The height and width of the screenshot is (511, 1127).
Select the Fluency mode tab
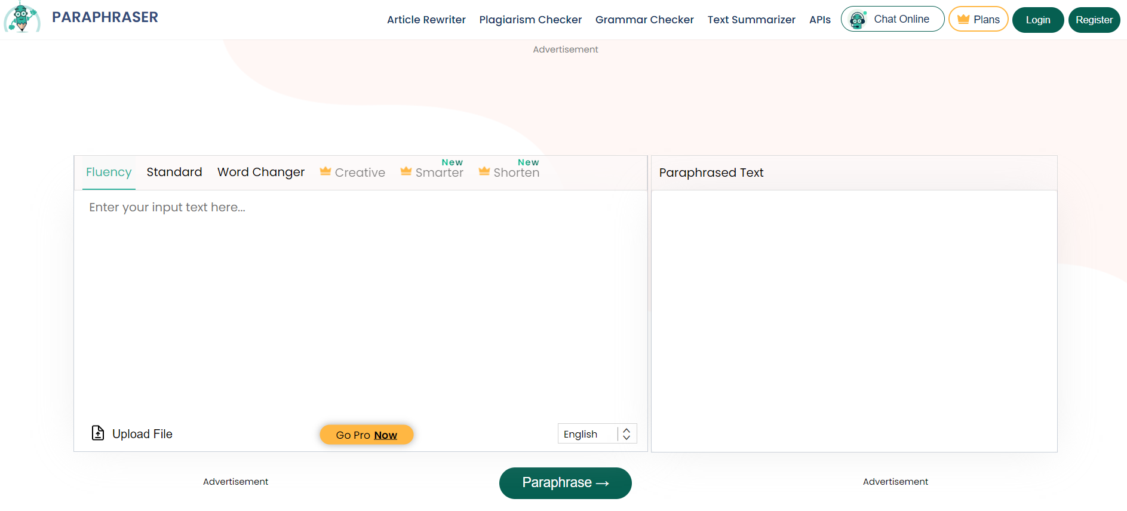[x=109, y=173]
